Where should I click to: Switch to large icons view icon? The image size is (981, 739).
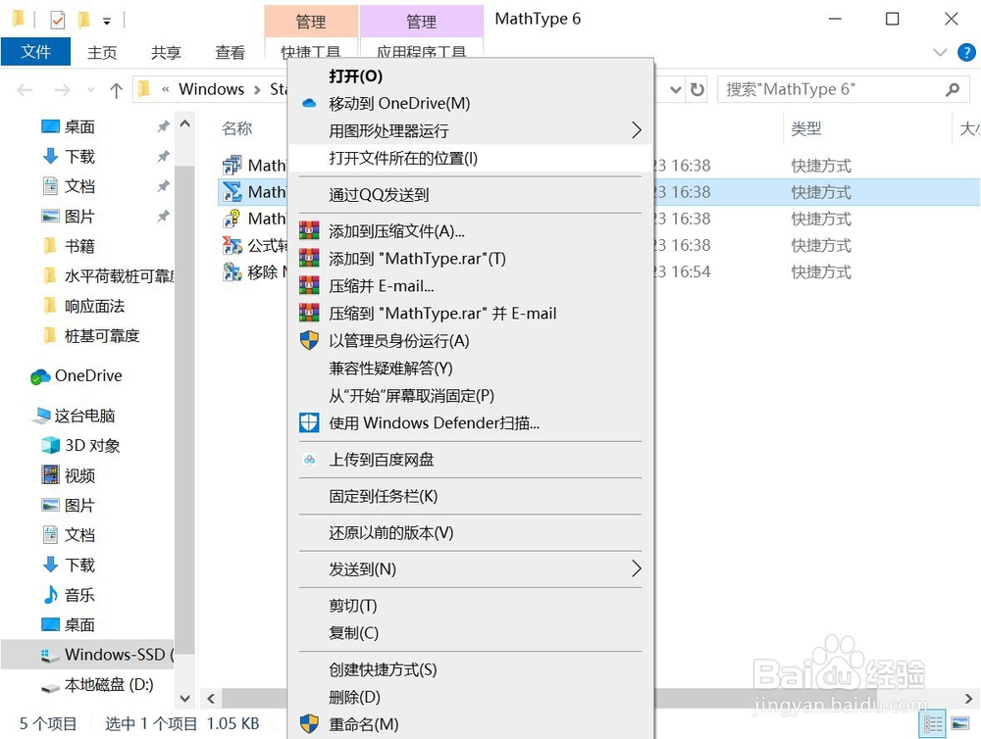click(x=959, y=724)
